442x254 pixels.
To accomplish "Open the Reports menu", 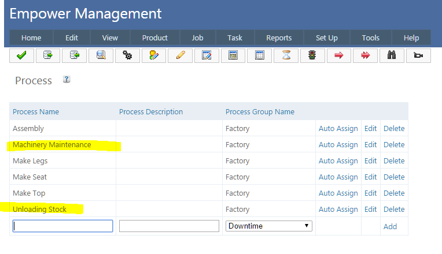I will (279, 38).
